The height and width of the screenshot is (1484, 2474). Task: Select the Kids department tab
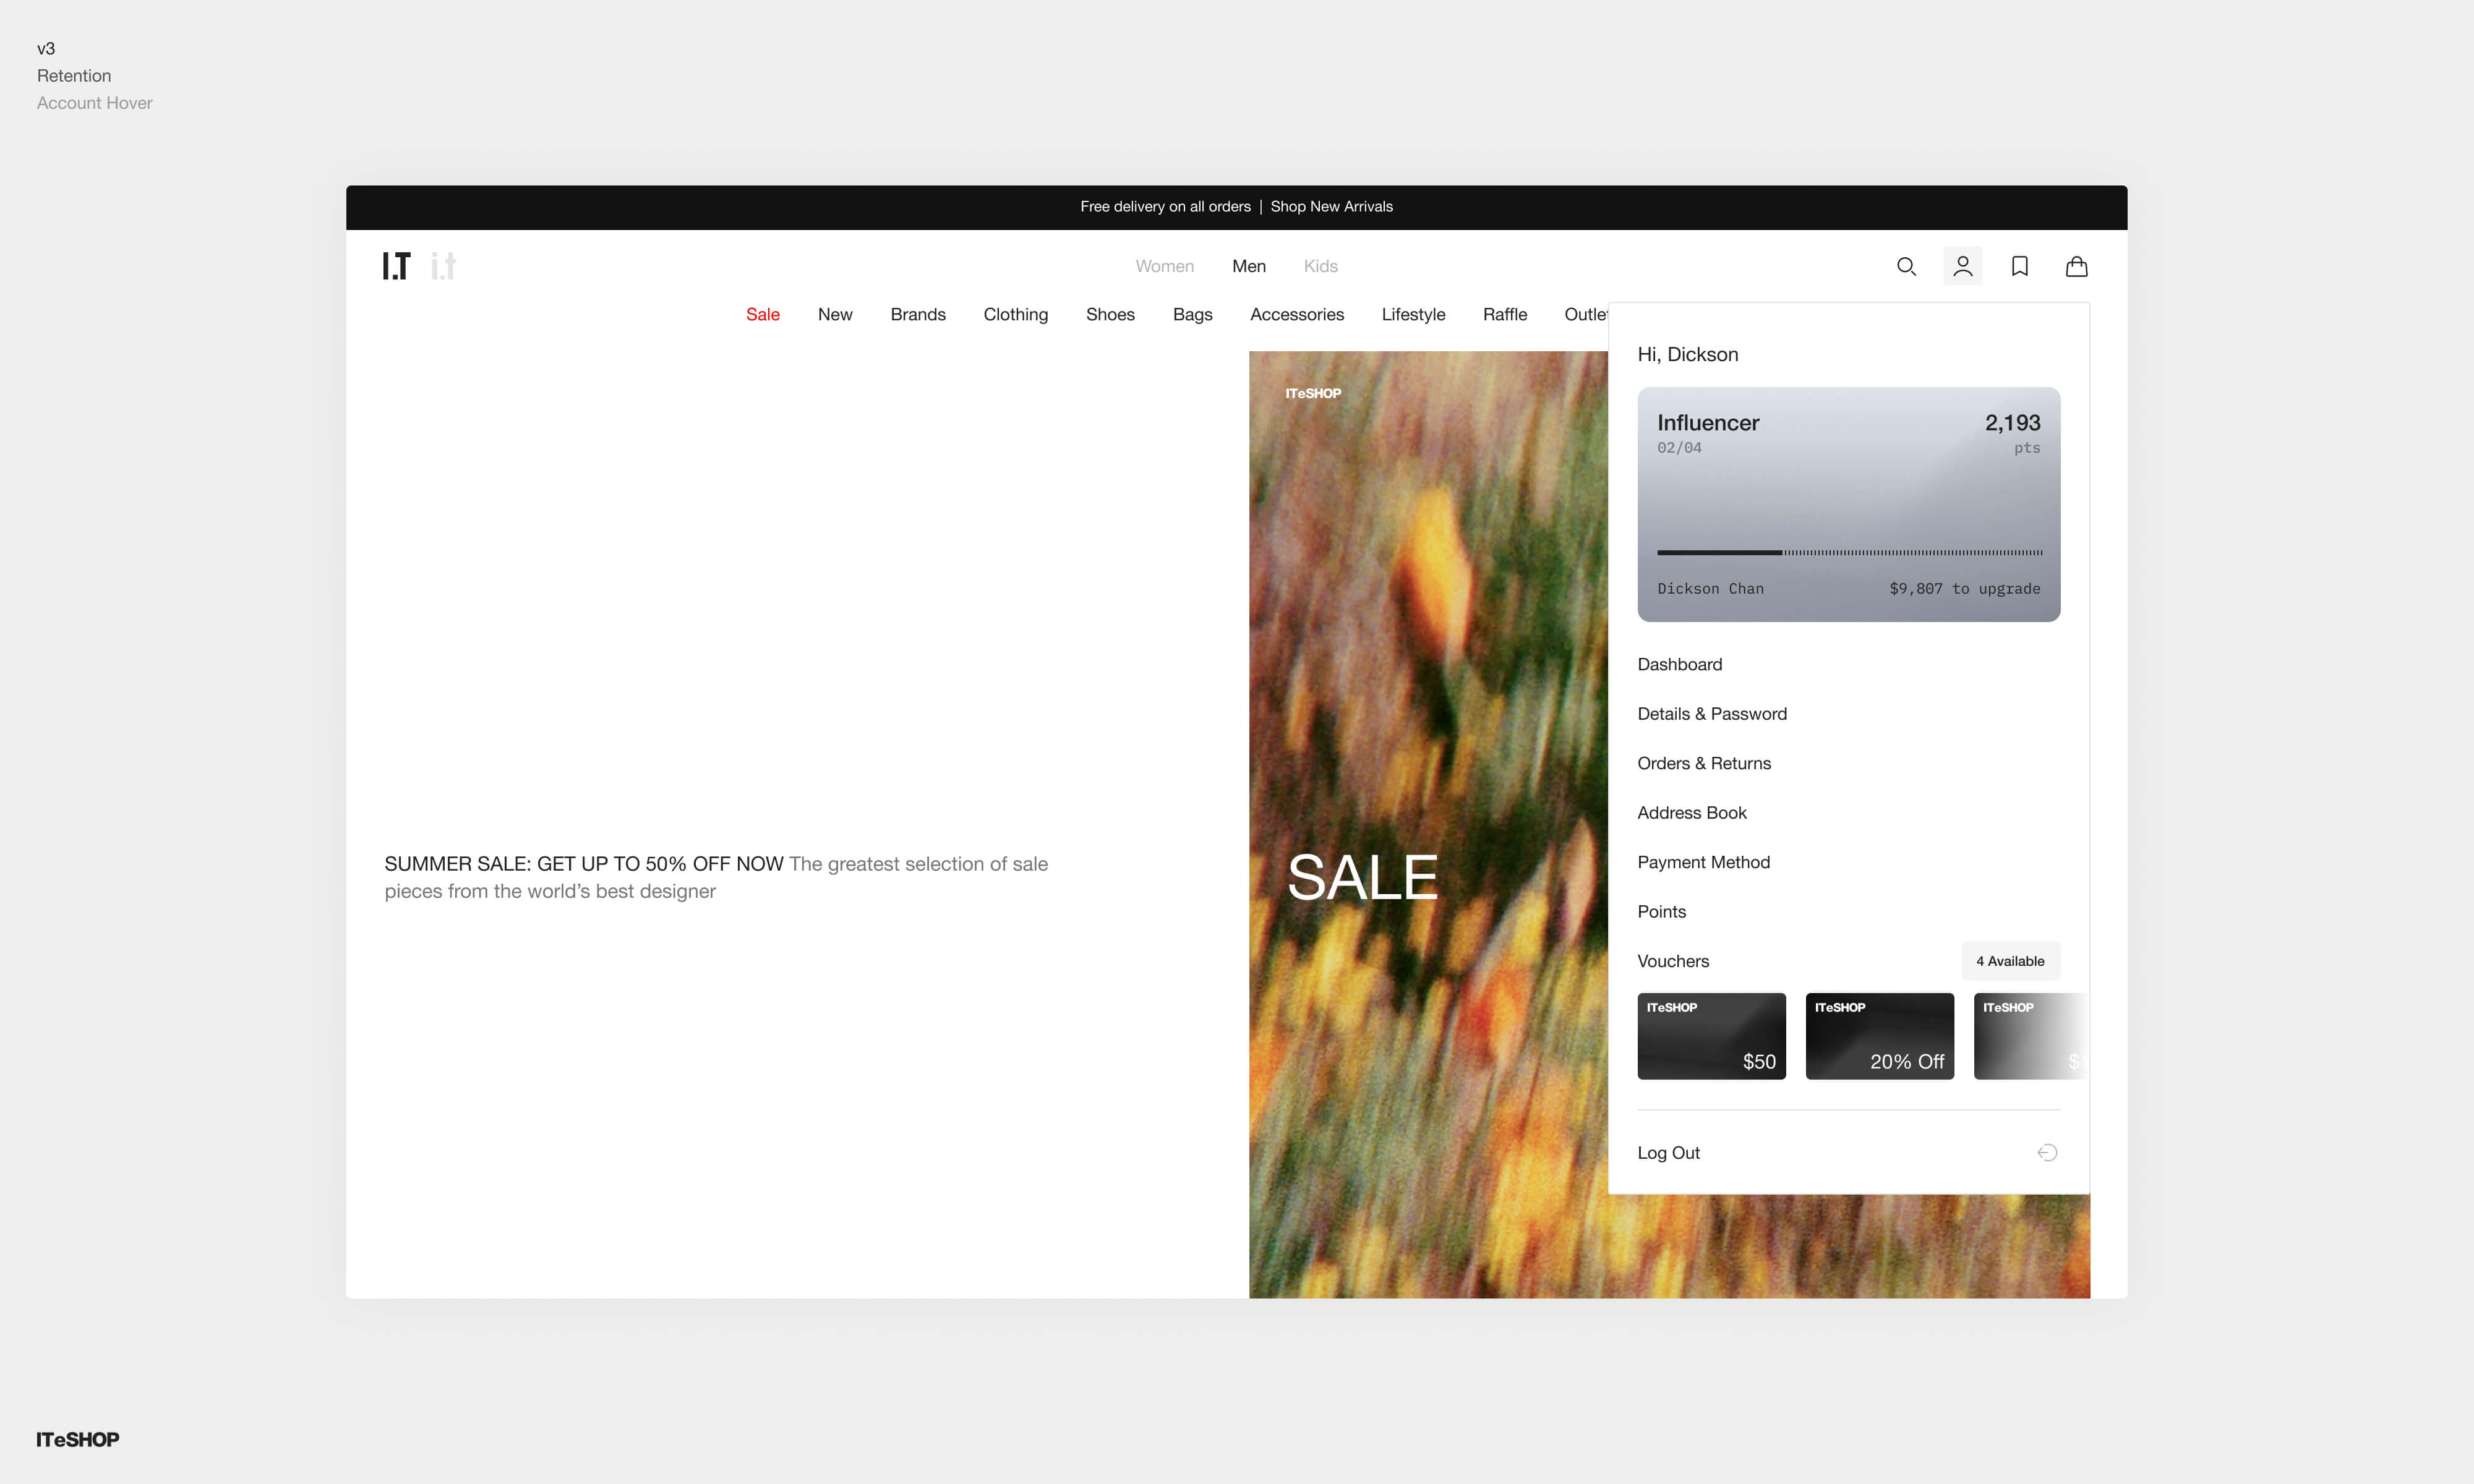click(1320, 266)
